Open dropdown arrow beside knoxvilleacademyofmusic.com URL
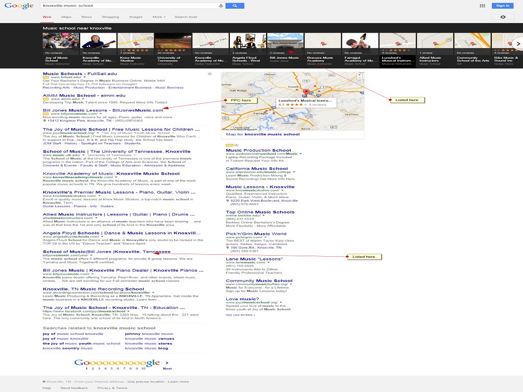This screenshot has height=392, width=523. pyautogui.click(x=116, y=177)
